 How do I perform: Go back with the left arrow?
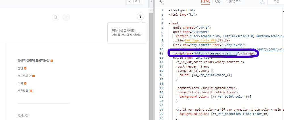pyautogui.click(x=162, y=2)
